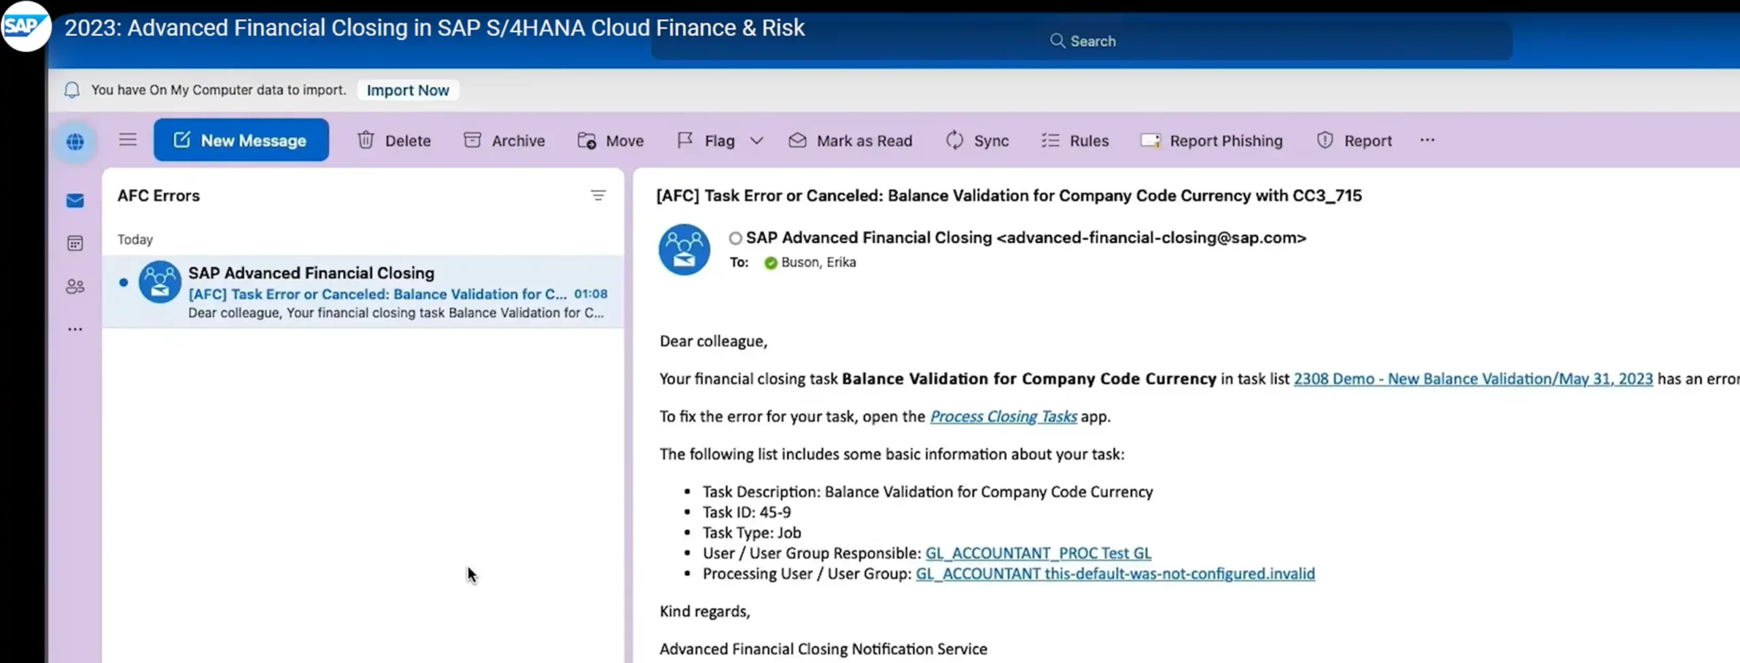Click the notification bell icon

point(71,90)
